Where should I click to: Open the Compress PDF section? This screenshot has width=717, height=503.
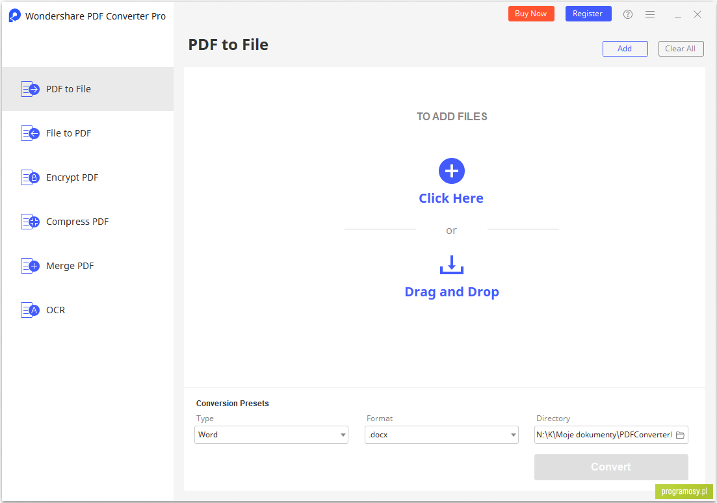88,222
